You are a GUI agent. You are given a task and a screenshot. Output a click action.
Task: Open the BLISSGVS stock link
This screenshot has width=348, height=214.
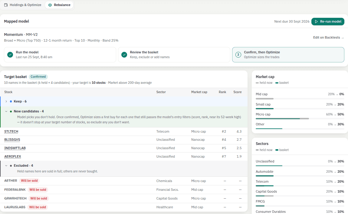pyautogui.click(x=12, y=140)
